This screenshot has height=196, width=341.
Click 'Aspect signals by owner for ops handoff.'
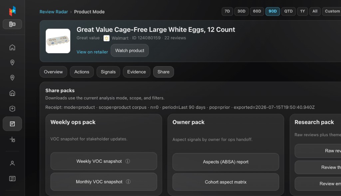point(212,139)
